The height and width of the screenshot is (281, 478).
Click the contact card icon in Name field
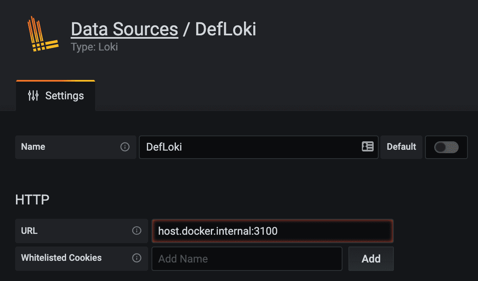[x=367, y=146]
